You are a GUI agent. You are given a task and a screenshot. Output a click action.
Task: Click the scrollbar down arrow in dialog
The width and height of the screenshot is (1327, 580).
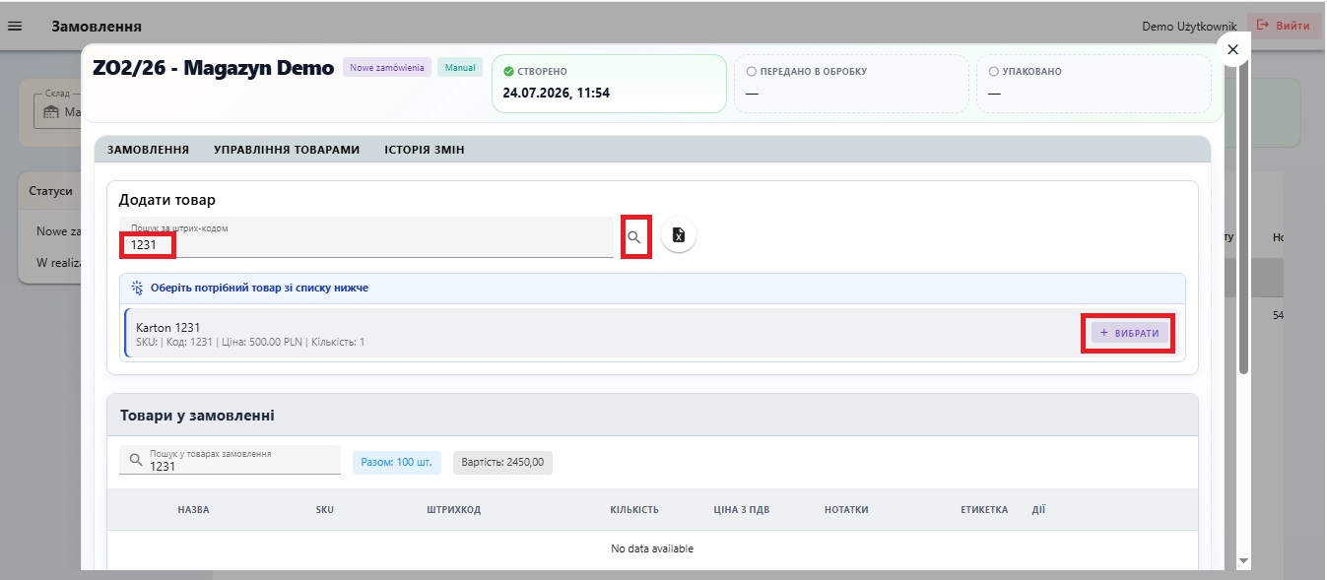pos(1243,559)
